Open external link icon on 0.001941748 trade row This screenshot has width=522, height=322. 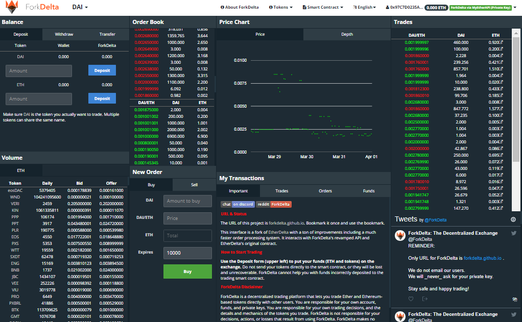[501, 202]
